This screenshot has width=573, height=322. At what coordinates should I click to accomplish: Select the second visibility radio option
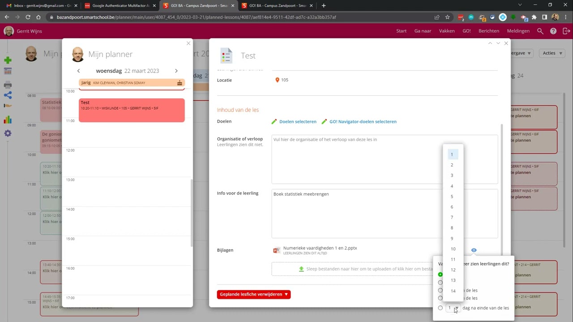pos(440,283)
